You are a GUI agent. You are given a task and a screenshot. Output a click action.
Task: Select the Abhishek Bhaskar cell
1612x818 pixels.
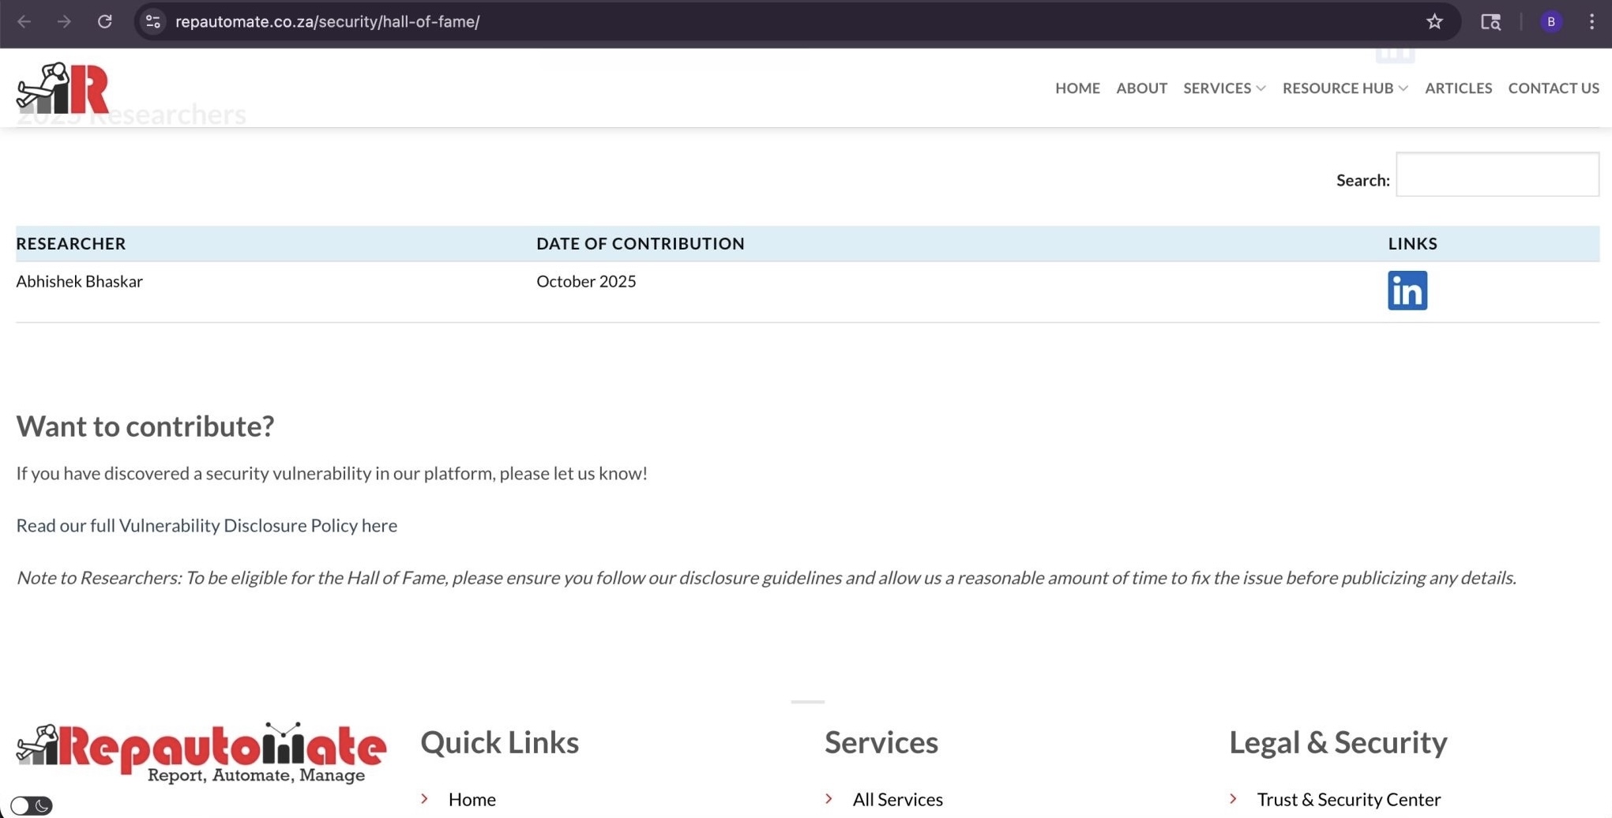point(79,281)
